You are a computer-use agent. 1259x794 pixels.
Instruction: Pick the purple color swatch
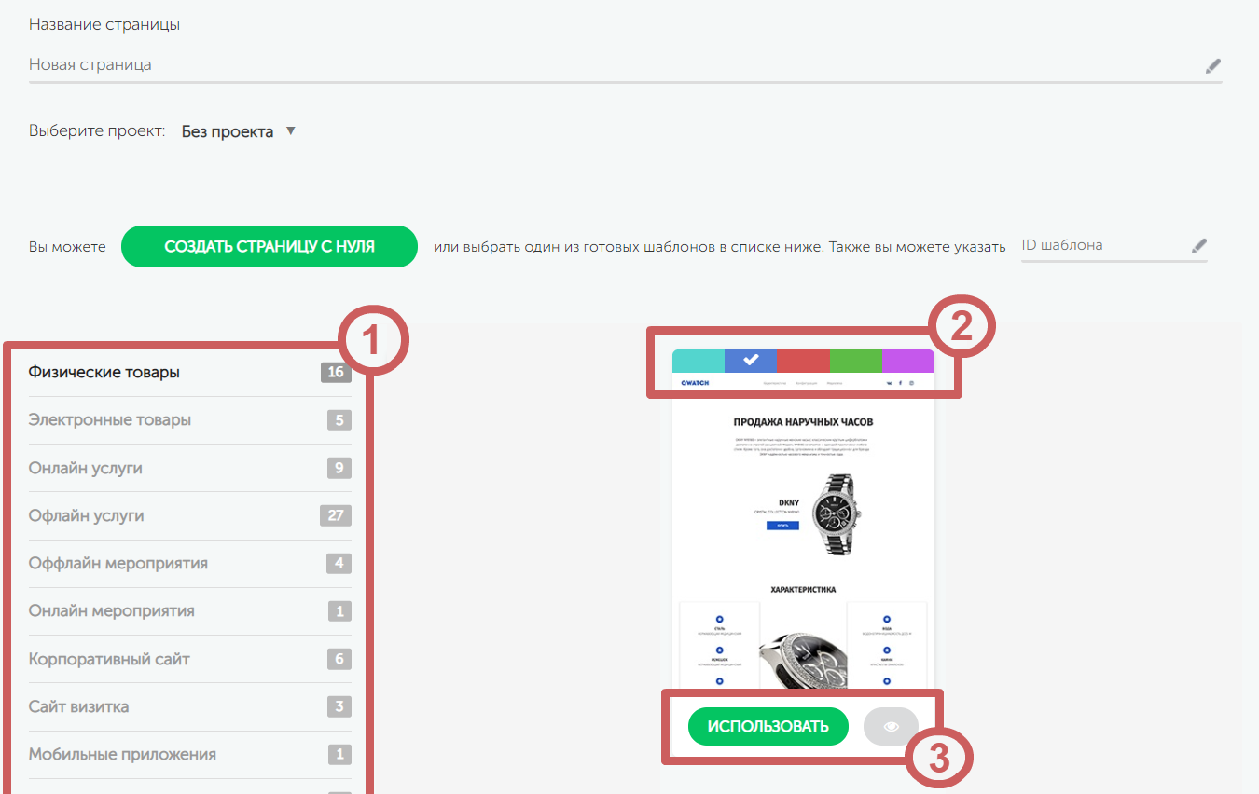point(907,361)
